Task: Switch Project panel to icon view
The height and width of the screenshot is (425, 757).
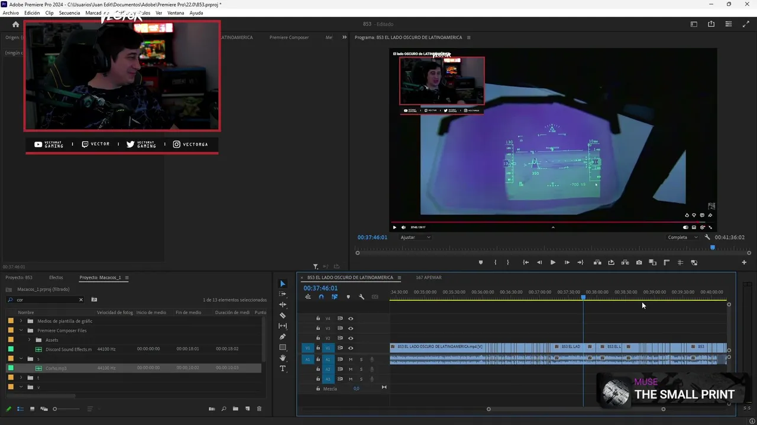Action: point(33,408)
